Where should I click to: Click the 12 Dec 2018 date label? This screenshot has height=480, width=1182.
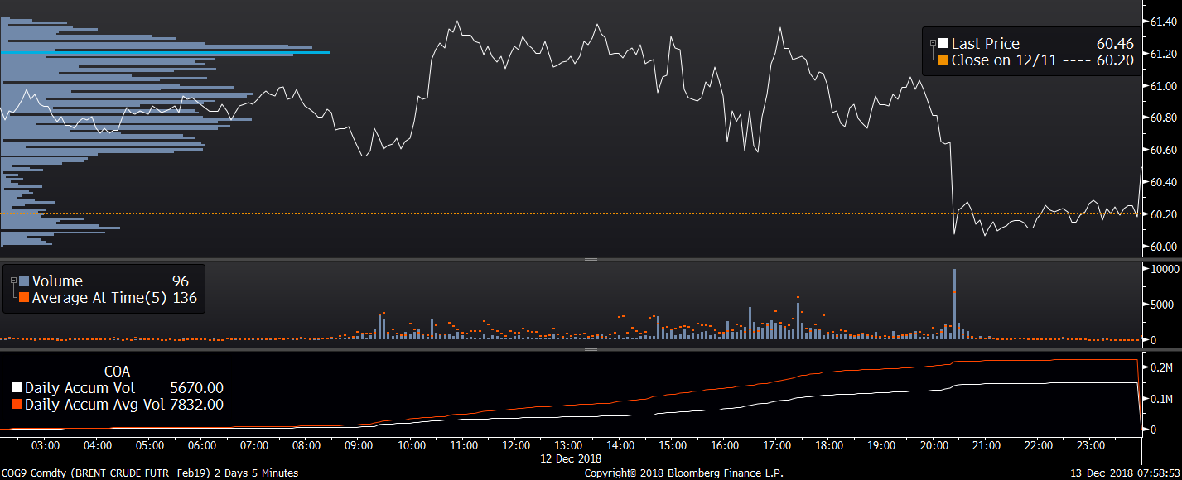point(571,458)
